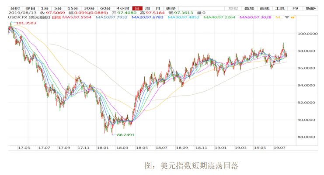Select the 15分 period tab
The height and width of the screenshot is (175, 324).
coord(73,8)
